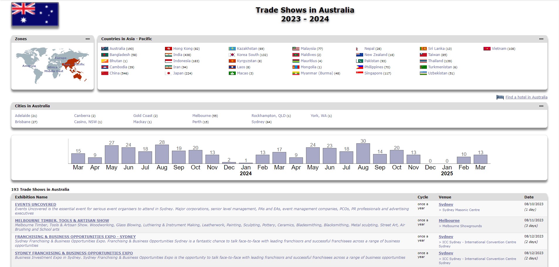Viewport: 559px width, 267px height.
Task: Click the Australia flag icon in countries list
Action: [x=105, y=49]
